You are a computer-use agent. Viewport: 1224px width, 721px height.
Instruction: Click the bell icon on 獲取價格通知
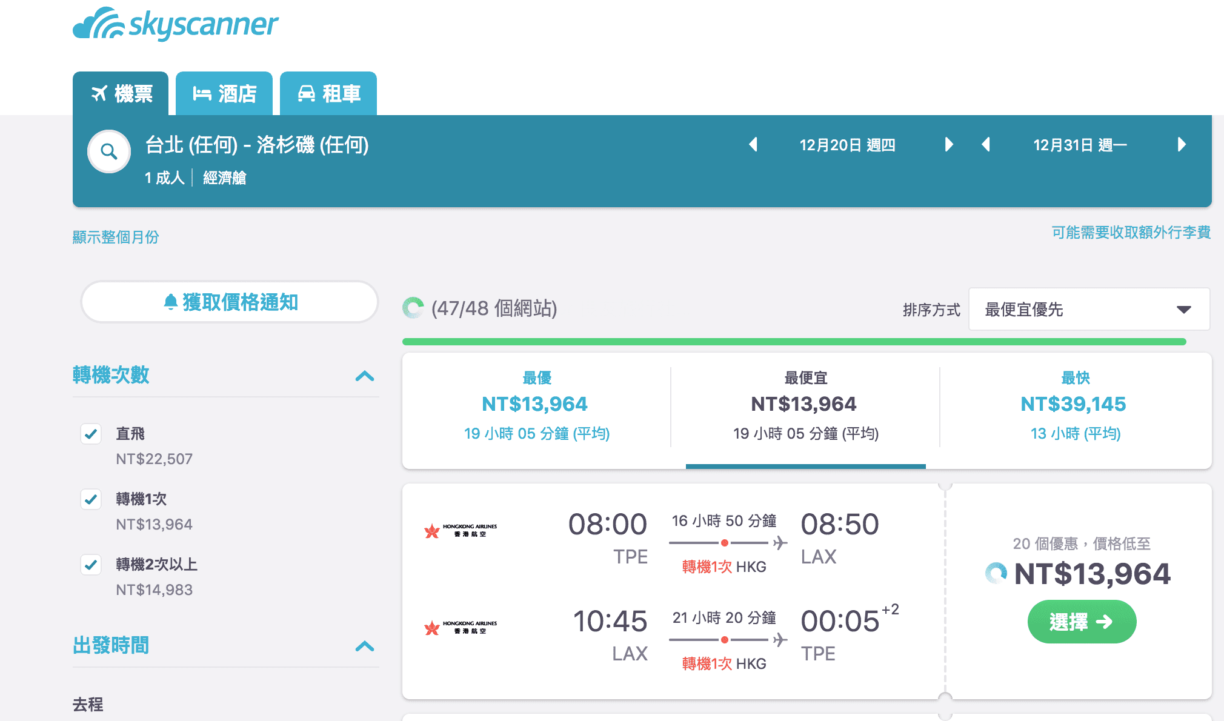click(170, 301)
